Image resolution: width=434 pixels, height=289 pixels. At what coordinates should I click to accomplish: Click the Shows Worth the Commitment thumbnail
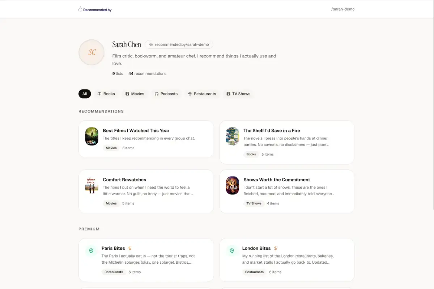tap(233, 185)
